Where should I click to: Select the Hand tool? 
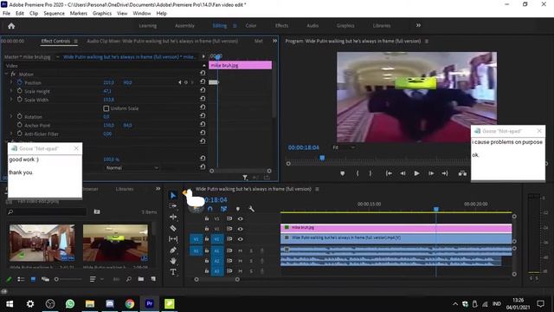pos(173,261)
